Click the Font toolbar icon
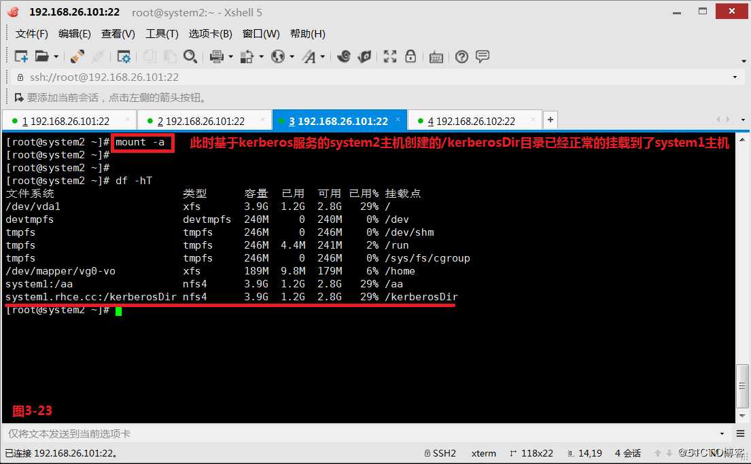This screenshot has width=751, height=464. 309,56
